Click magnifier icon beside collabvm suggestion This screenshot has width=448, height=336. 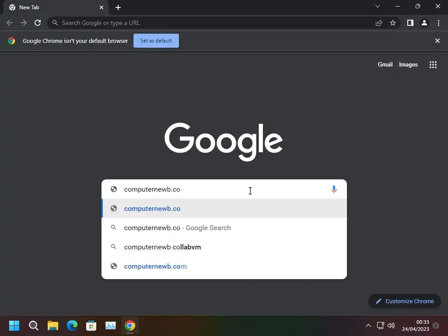(x=113, y=247)
